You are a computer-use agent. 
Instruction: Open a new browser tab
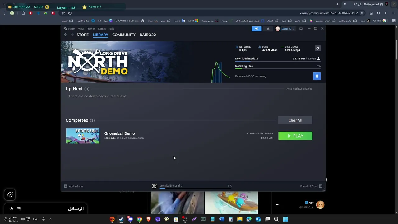click(x=337, y=4)
